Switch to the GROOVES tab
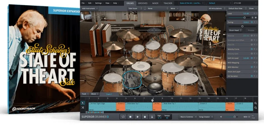264x129 pixels. pos(143,3)
